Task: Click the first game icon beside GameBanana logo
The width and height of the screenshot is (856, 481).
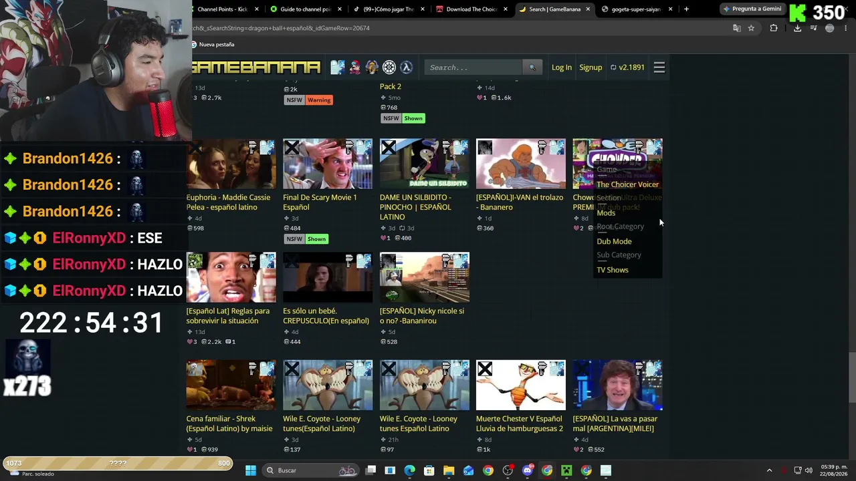Action: click(x=338, y=67)
